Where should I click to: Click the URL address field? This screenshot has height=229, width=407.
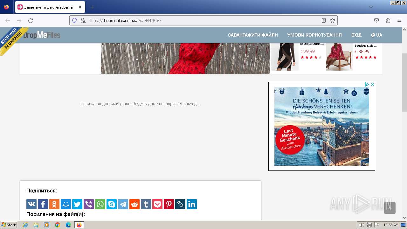click(203, 20)
